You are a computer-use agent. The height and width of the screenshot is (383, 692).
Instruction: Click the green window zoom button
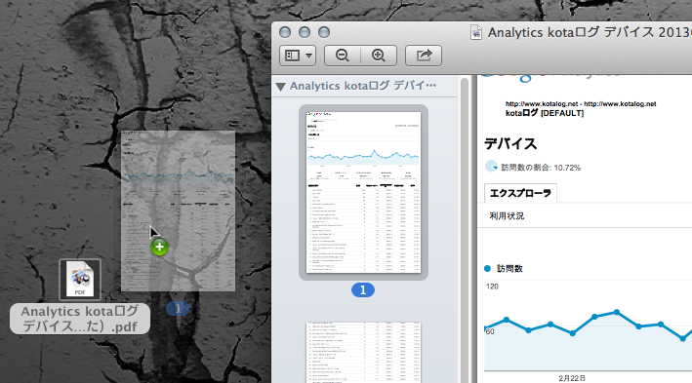[324, 32]
